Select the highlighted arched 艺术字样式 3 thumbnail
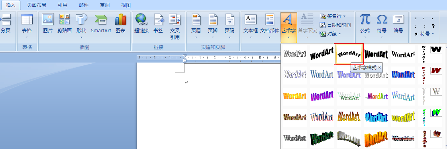The height and width of the screenshot is (149, 447). (349, 54)
